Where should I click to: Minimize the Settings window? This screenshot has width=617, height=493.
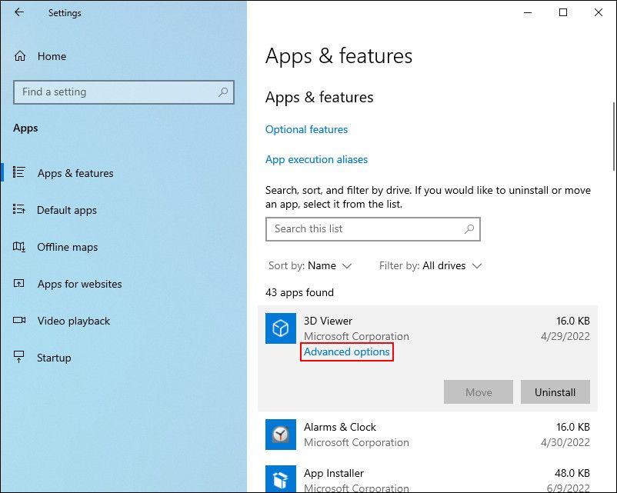(528, 12)
